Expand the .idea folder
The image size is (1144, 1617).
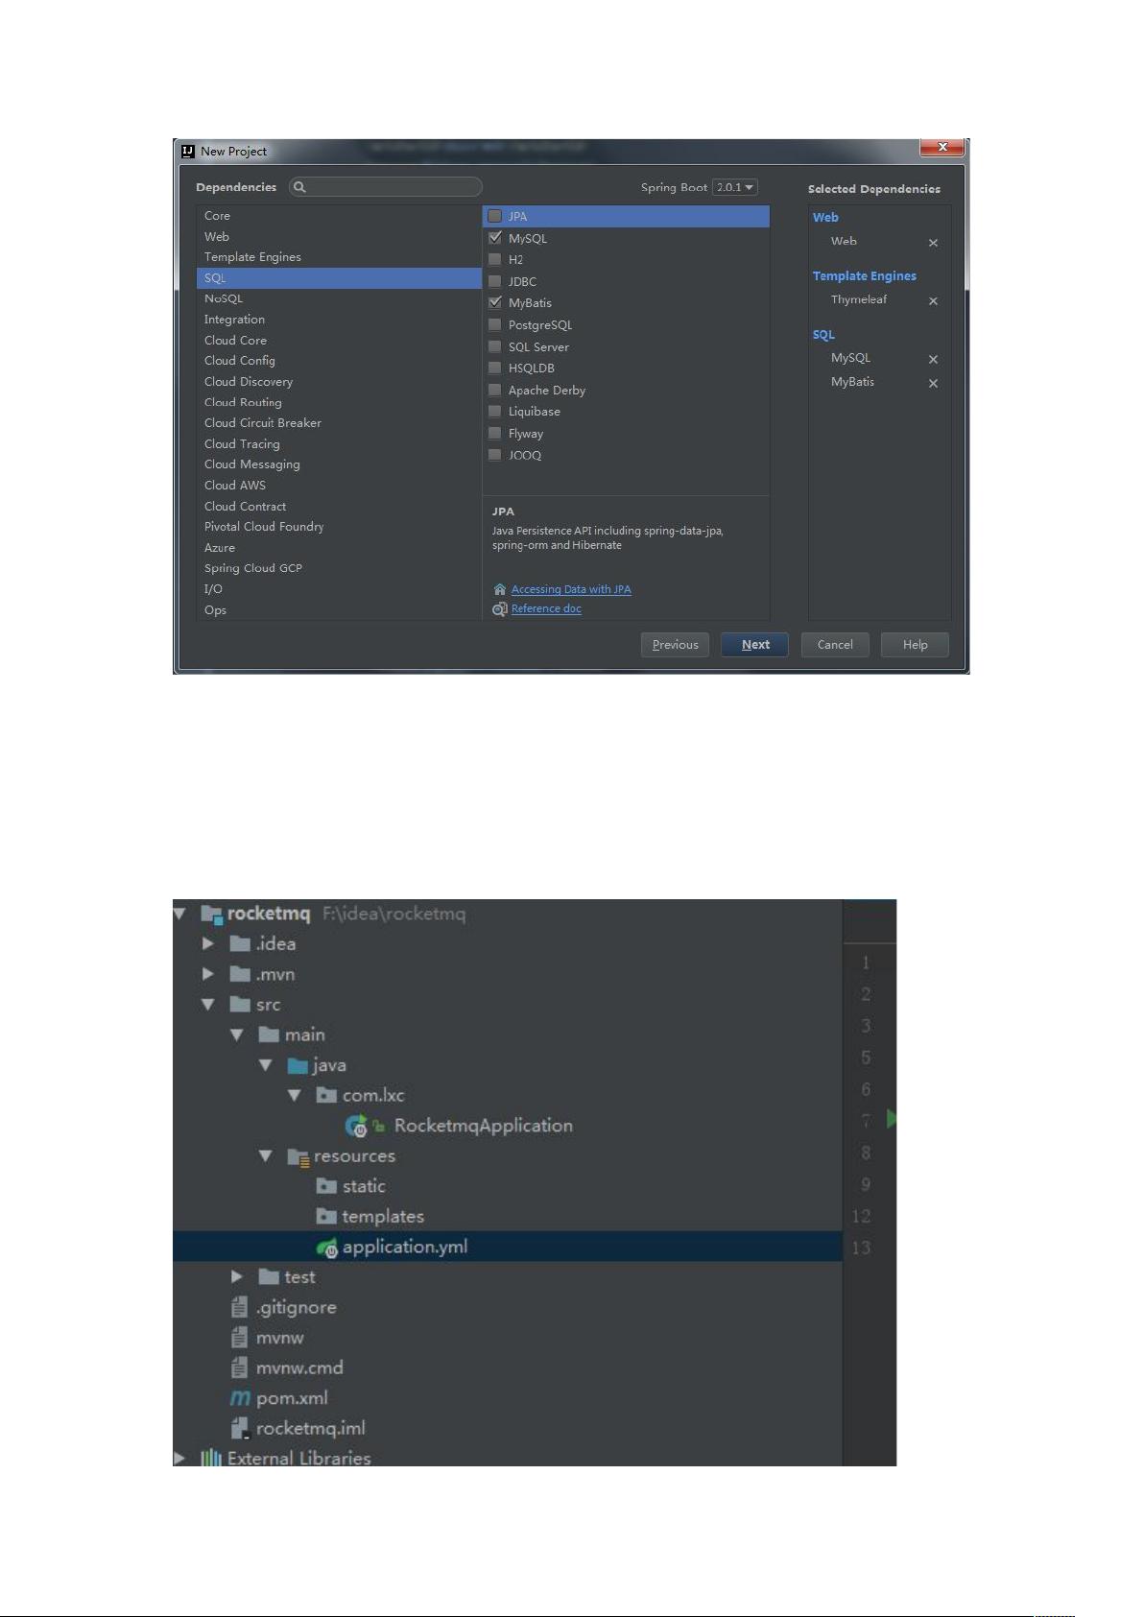[x=207, y=944]
